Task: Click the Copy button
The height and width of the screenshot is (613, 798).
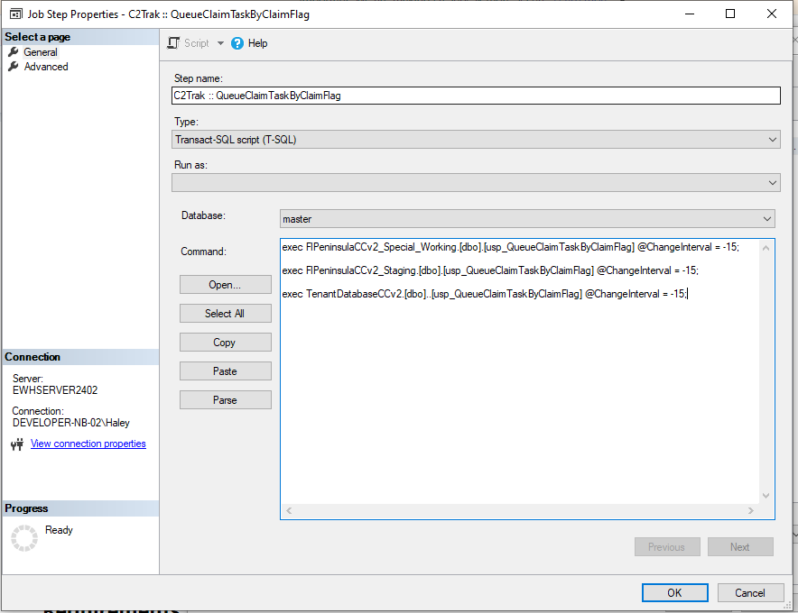Action: (x=225, y=342)
